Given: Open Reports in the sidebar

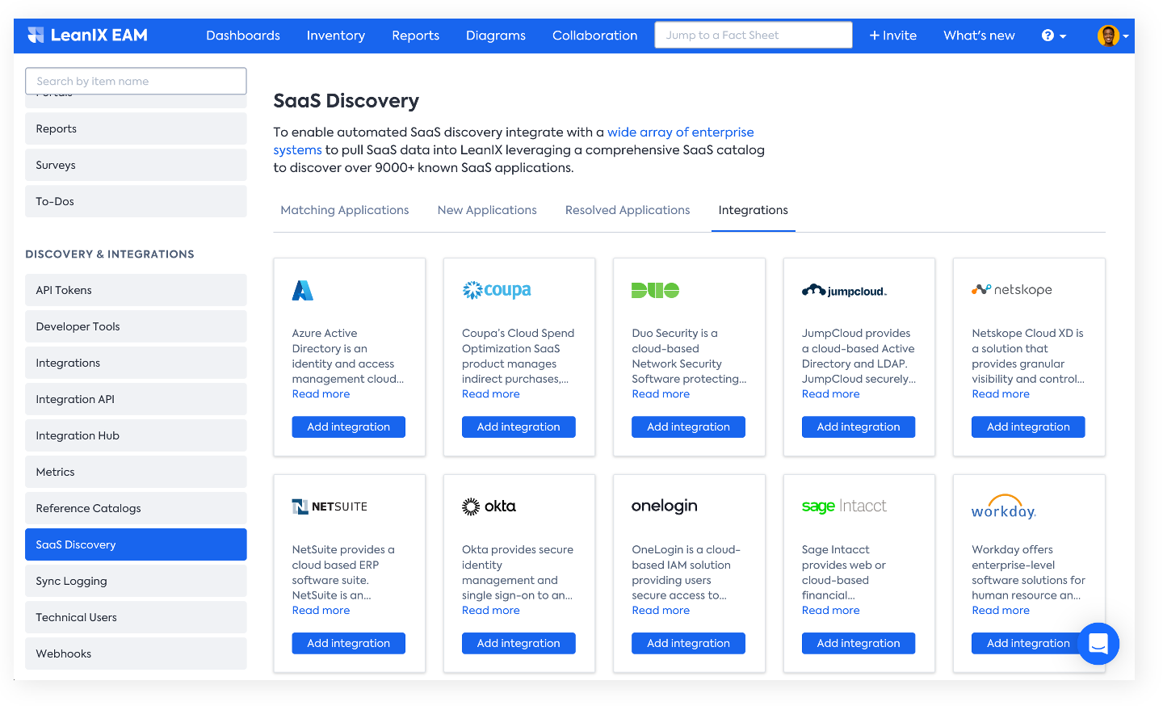Looking at the screenshot, I should pyautogui.click(x=136, y=128).
